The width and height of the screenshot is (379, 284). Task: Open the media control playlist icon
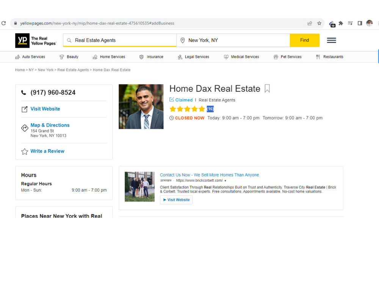(350, 23)
